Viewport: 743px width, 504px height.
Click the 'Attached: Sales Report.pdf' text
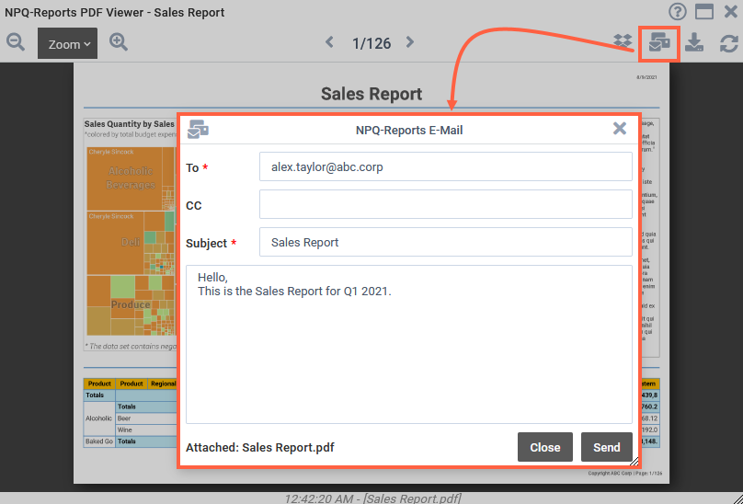click(x=260, y=448)
